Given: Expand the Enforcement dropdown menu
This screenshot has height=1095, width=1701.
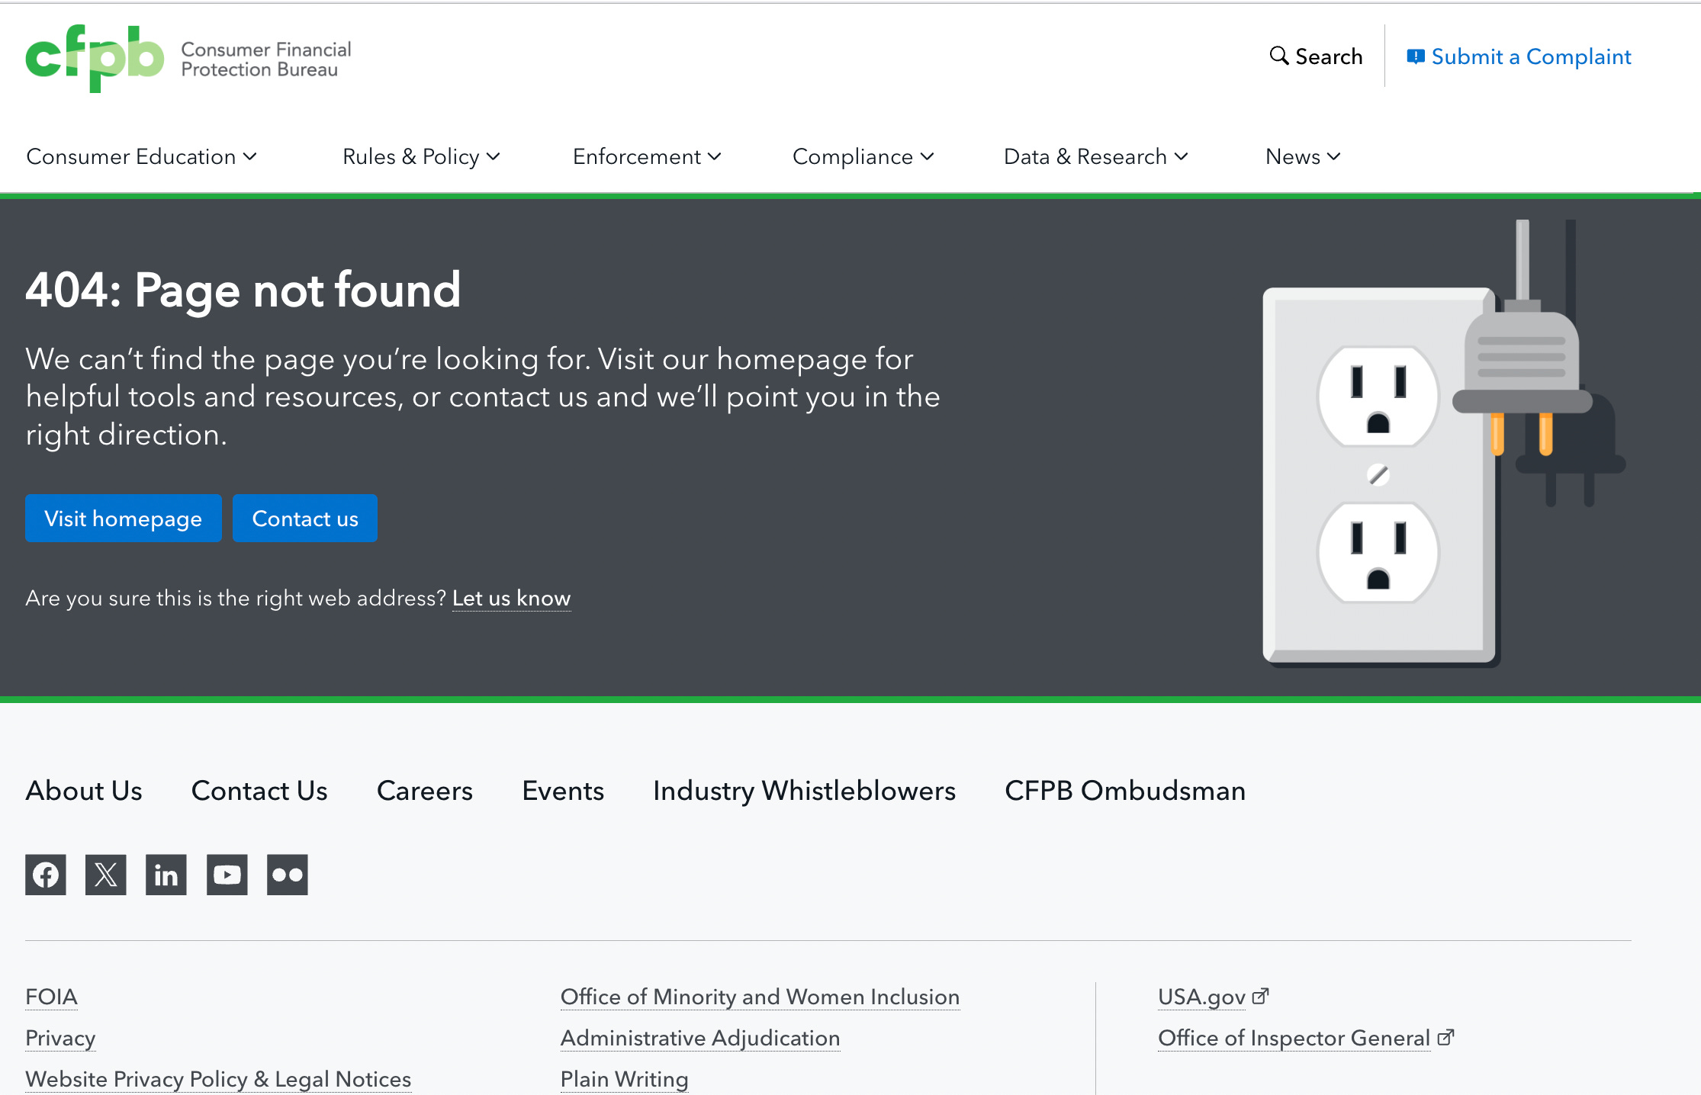Looking at the screenshot, I should point(646,156).
